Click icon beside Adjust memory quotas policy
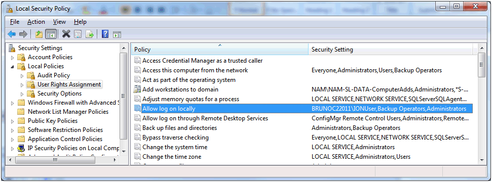 [137, 99]
